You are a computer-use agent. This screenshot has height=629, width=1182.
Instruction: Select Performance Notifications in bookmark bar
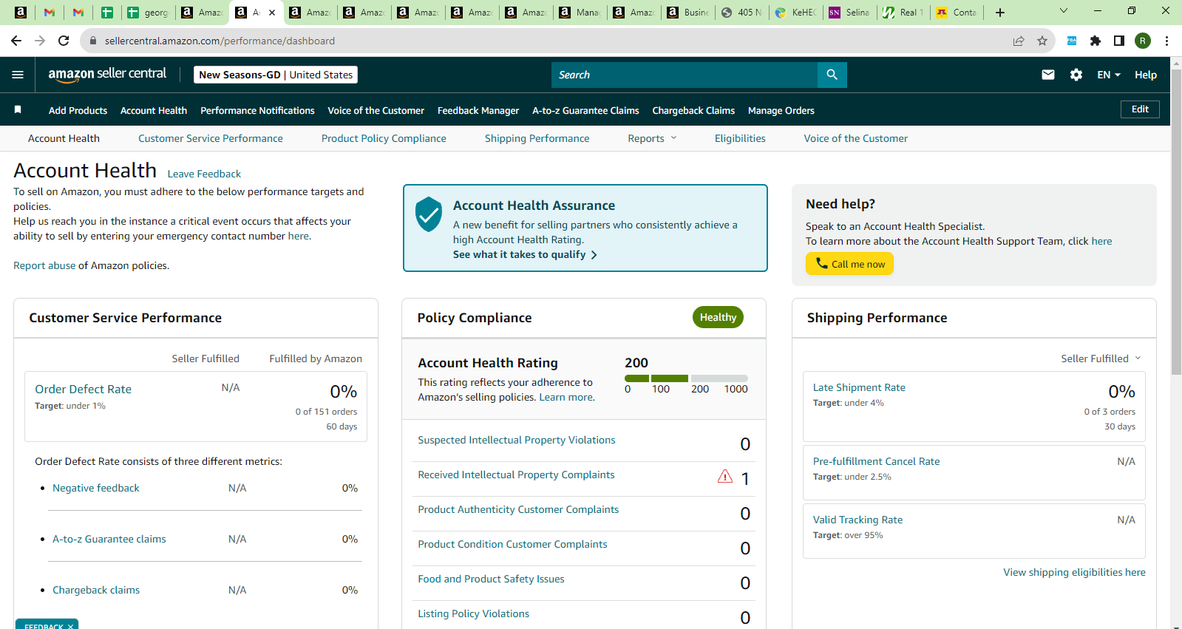click(257, 110)
